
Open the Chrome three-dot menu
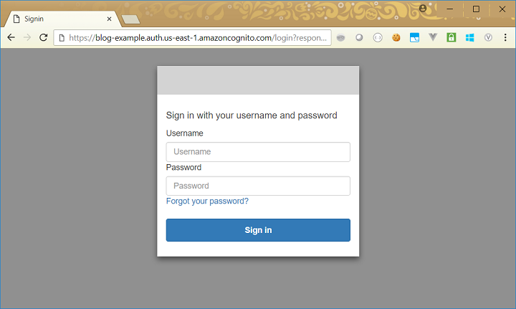(x=505, y=37)
